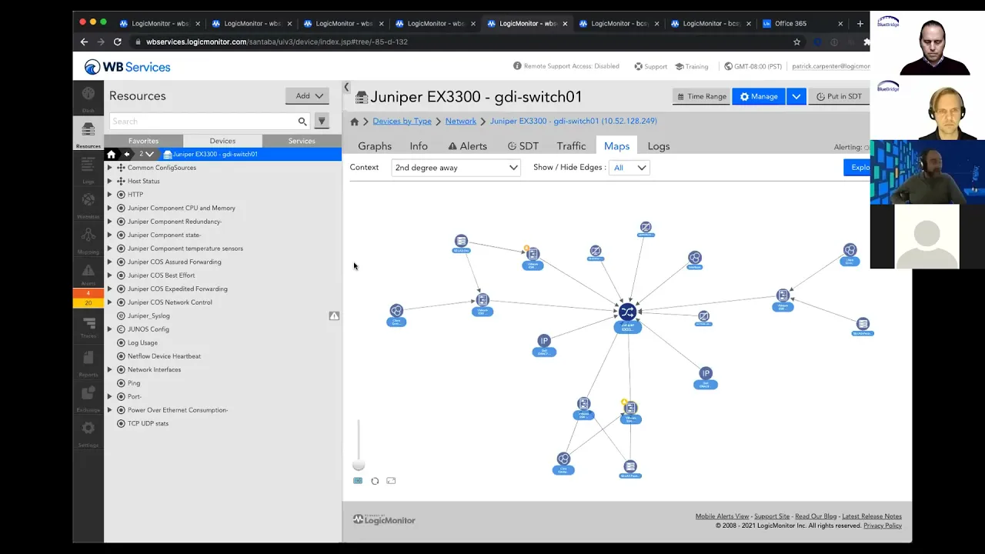Viewport: 985px width, 554px height.
Task: Open Network breadcrumb link
Action: 460,122
